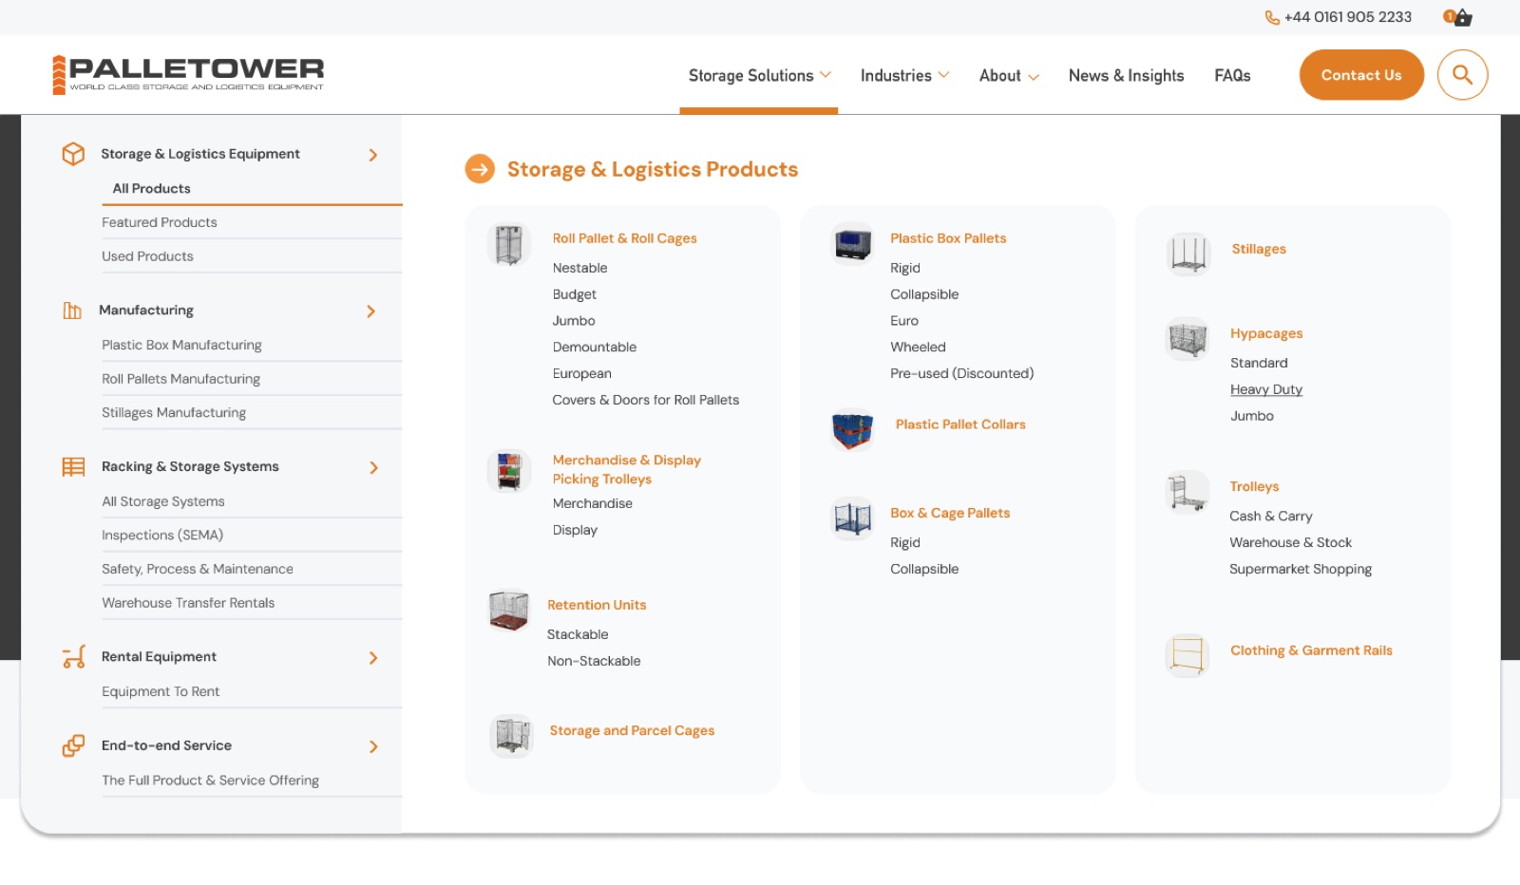Expand the Rental Equipment chevron
The width and height of the screenshot is (1520, 885).
tap(373, 658)
